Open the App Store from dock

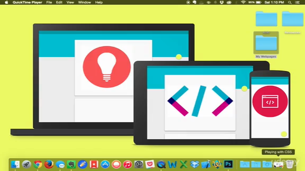tap(105, 164)
